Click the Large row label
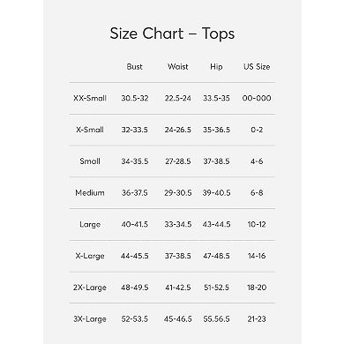Screen dimensions: 344x344 (x=90, y=225)
